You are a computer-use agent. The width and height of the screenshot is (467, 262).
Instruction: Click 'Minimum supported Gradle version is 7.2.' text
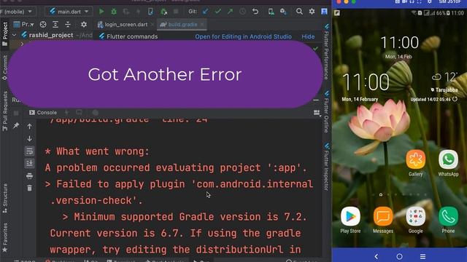tap(190, 217)
